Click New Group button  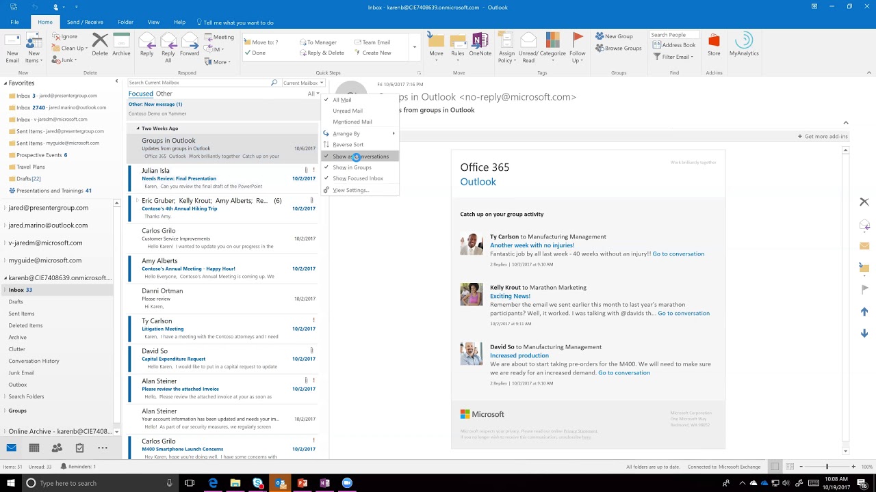tap(614, 36)
